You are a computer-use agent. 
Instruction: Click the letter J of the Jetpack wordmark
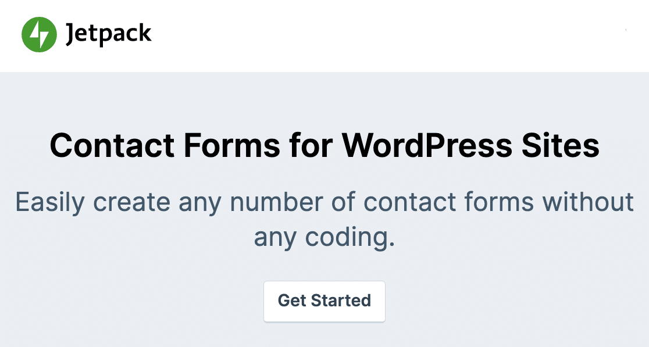coord(70,35)
